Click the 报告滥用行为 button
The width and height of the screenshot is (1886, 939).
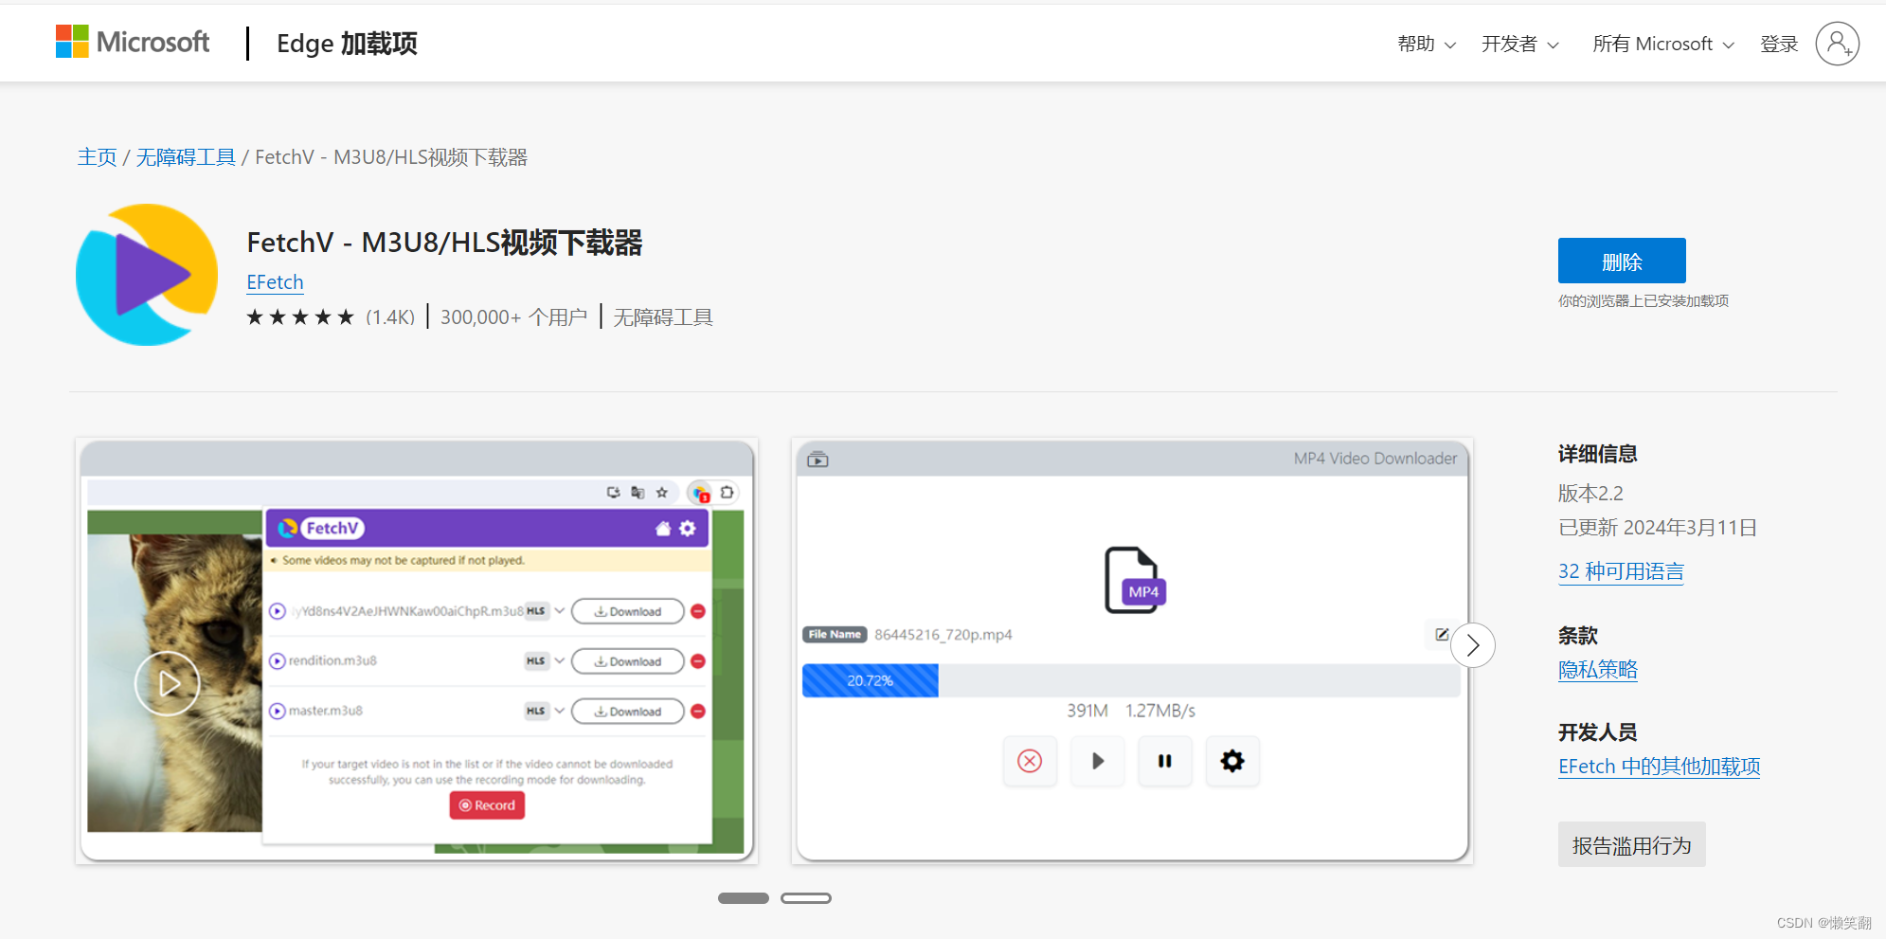1632,844
